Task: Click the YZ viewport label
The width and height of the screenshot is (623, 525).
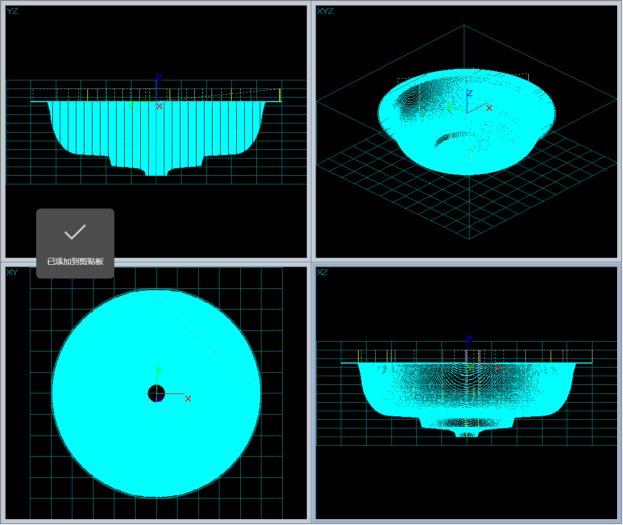Action: coord(12,11)
